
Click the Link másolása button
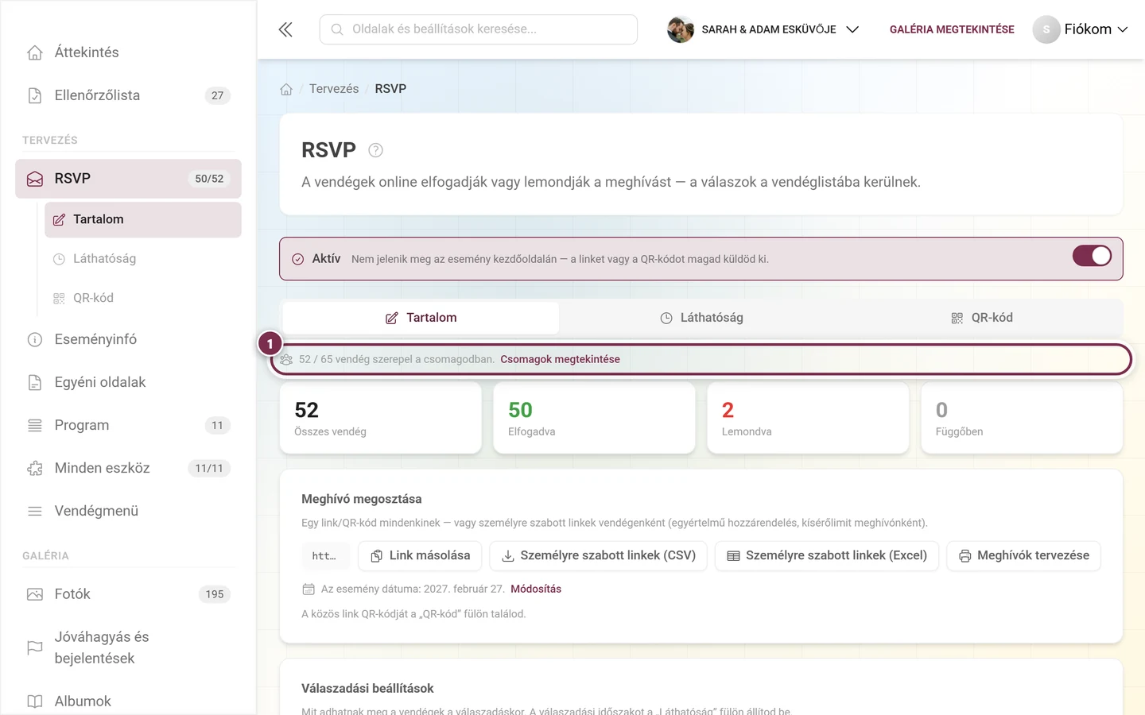(x=420, y=556)
